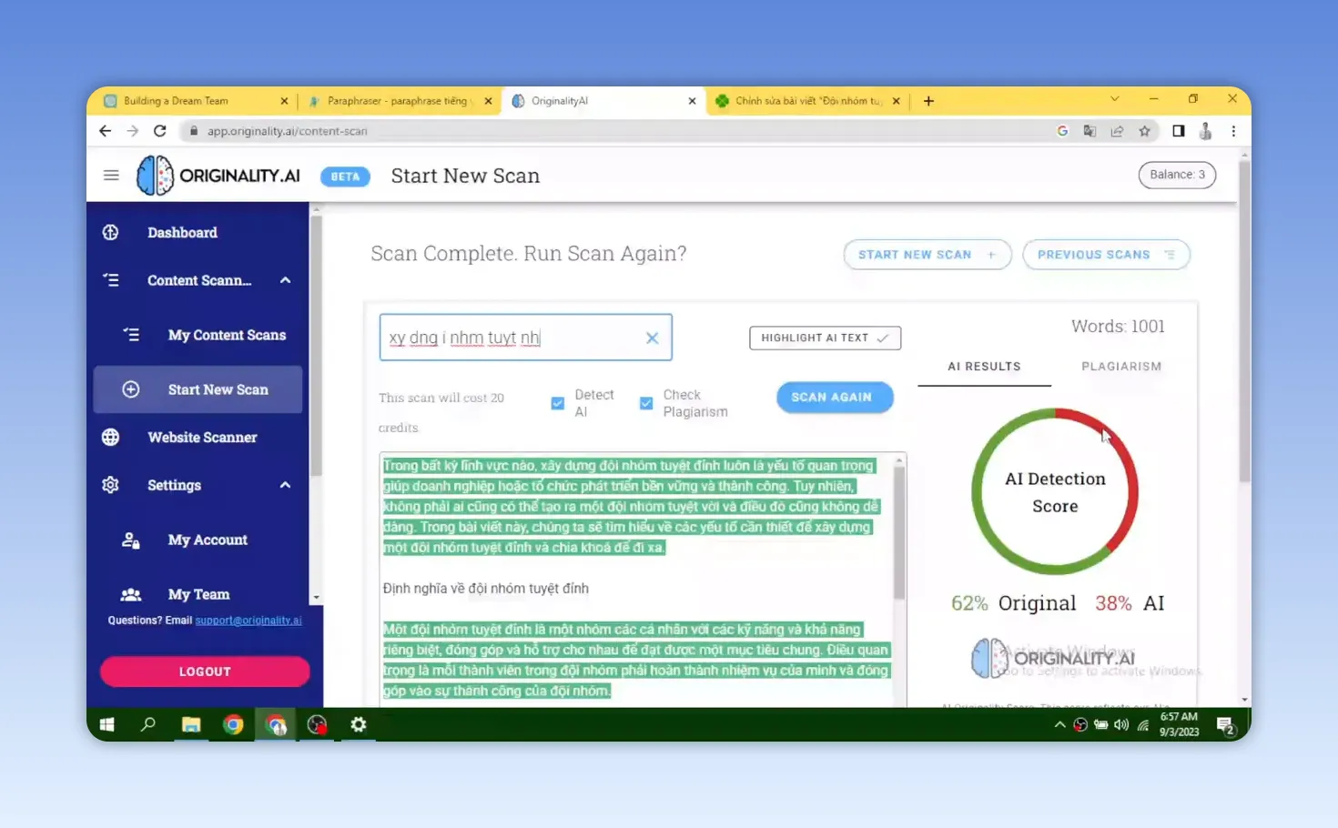Click the support@originality.ai email link
Image resolution: width=1338 pixels, height=828 pixels.
[248, 621]
